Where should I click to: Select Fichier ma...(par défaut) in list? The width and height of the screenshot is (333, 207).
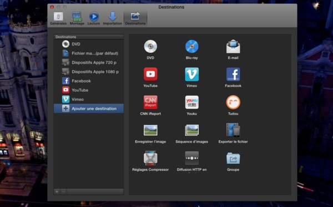(89, 53)
